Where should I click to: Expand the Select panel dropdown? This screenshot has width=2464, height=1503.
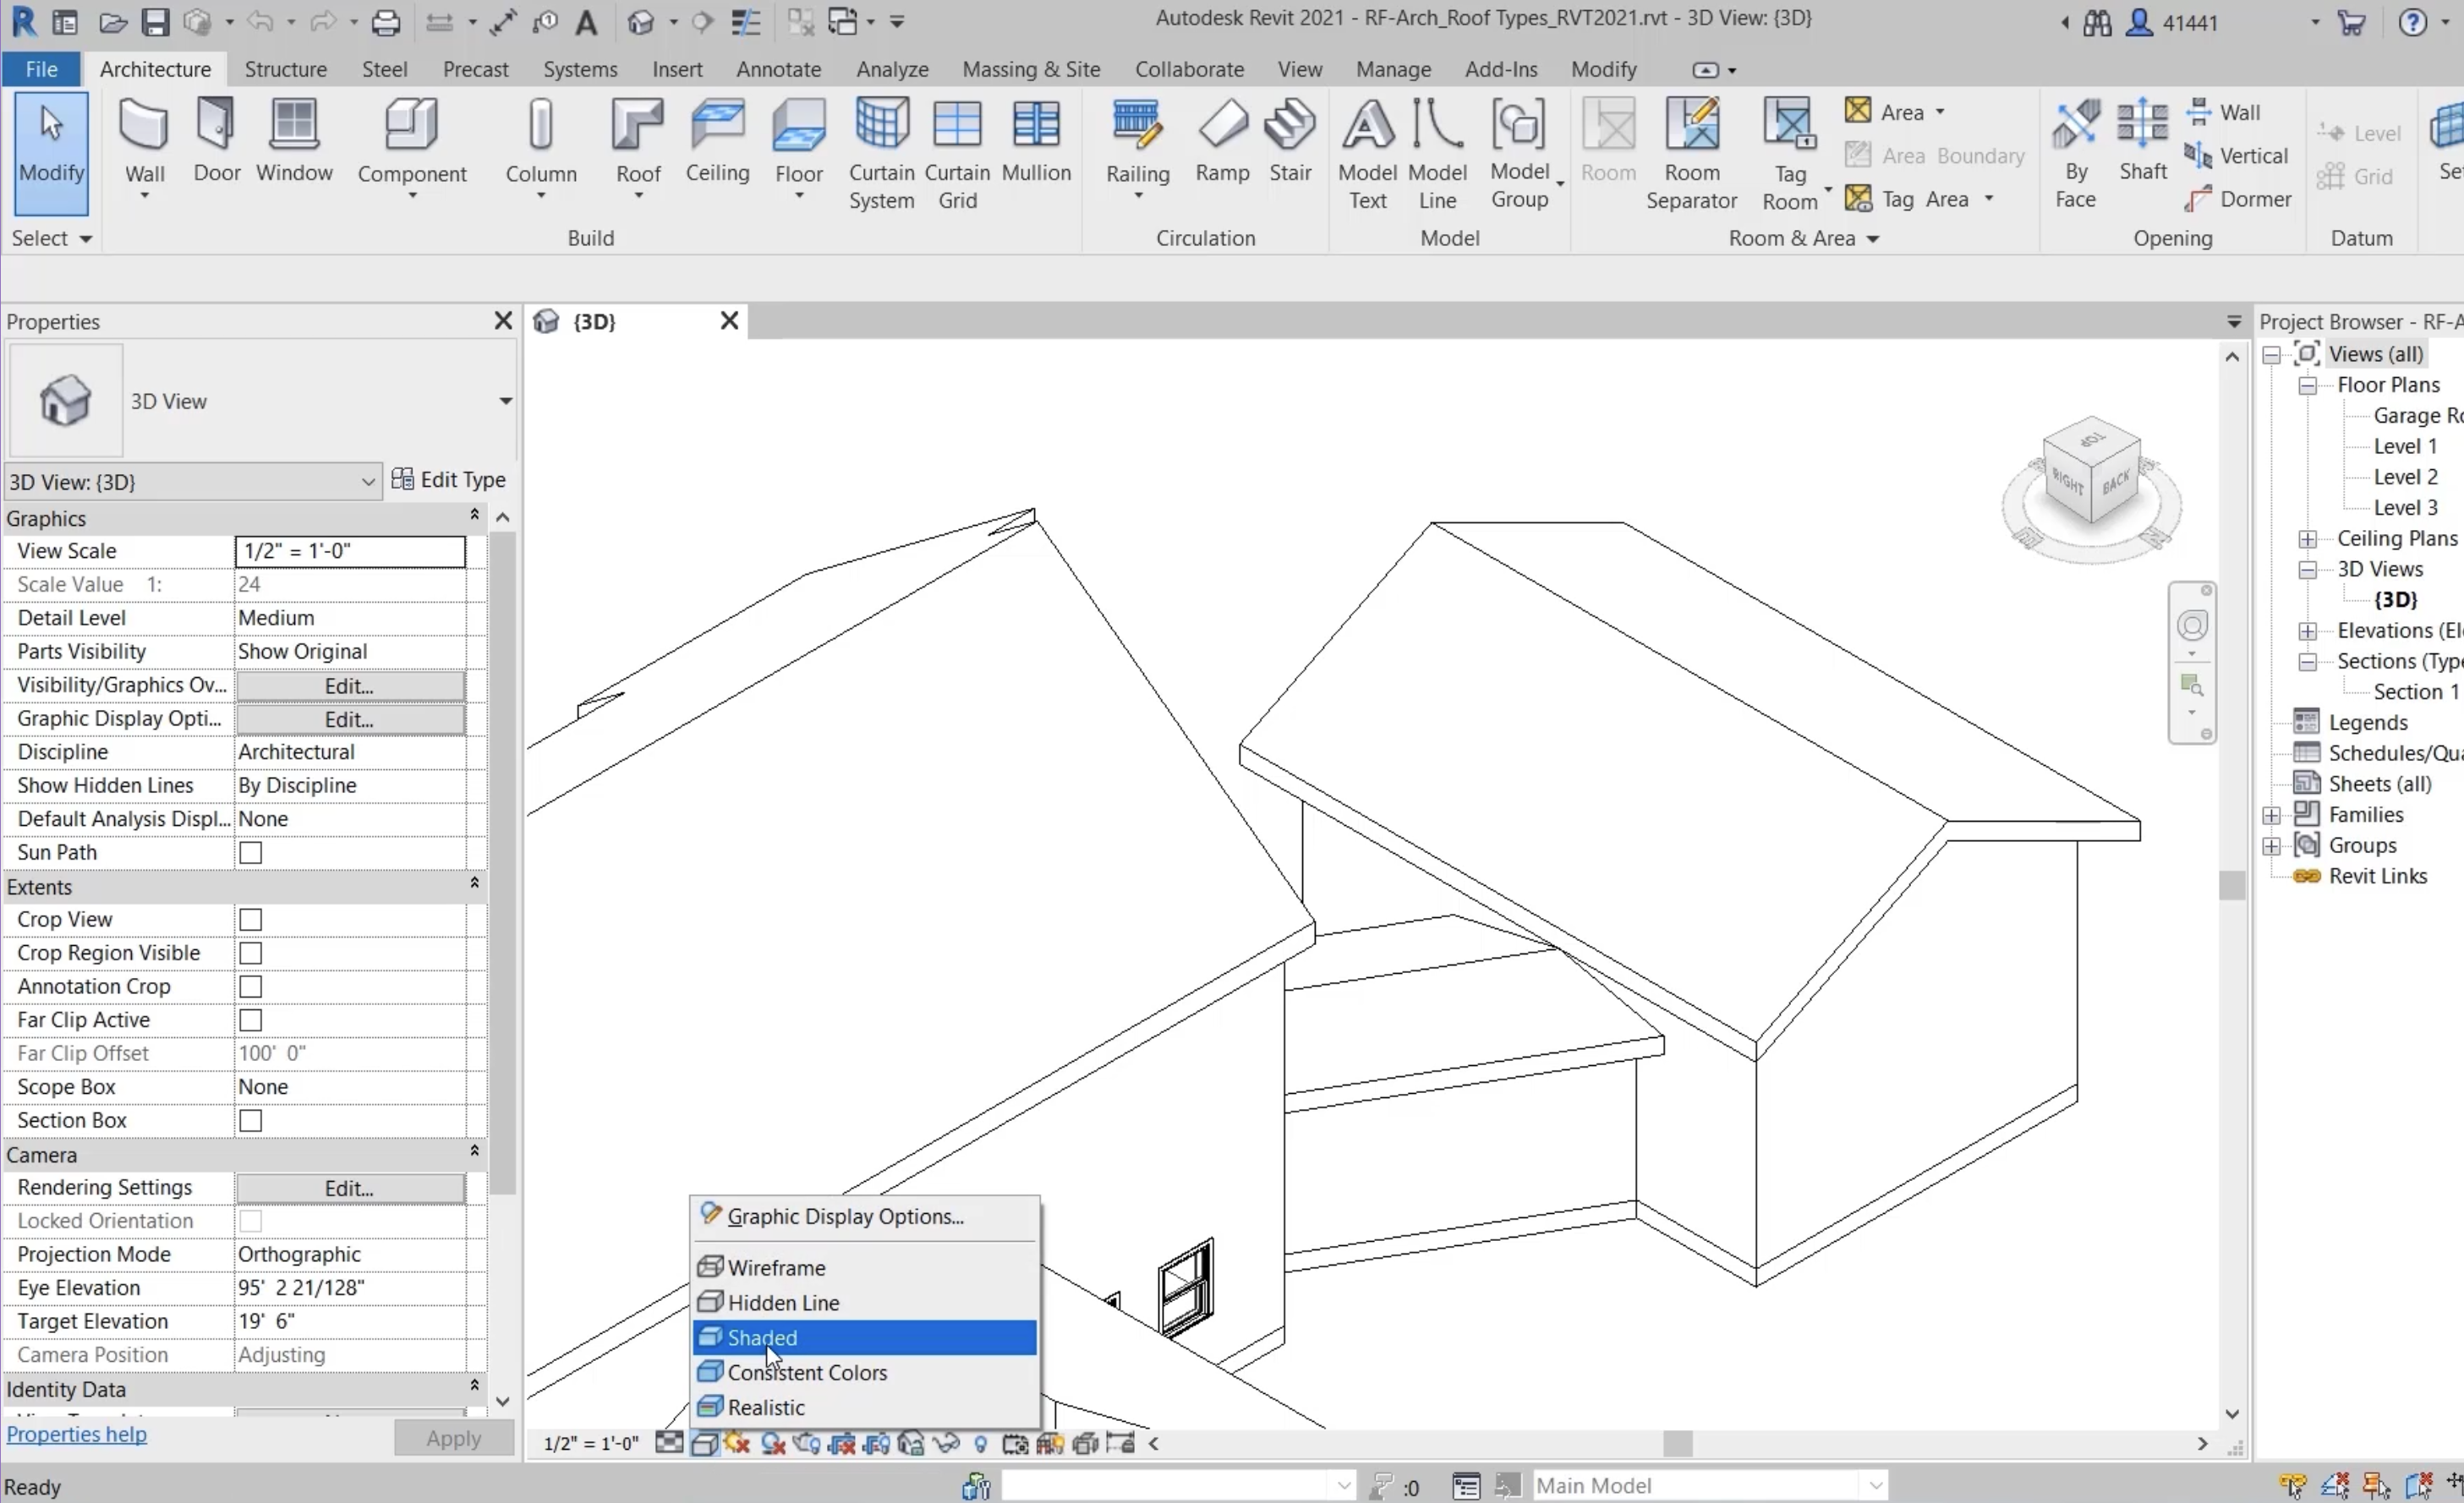pos(52,238)
